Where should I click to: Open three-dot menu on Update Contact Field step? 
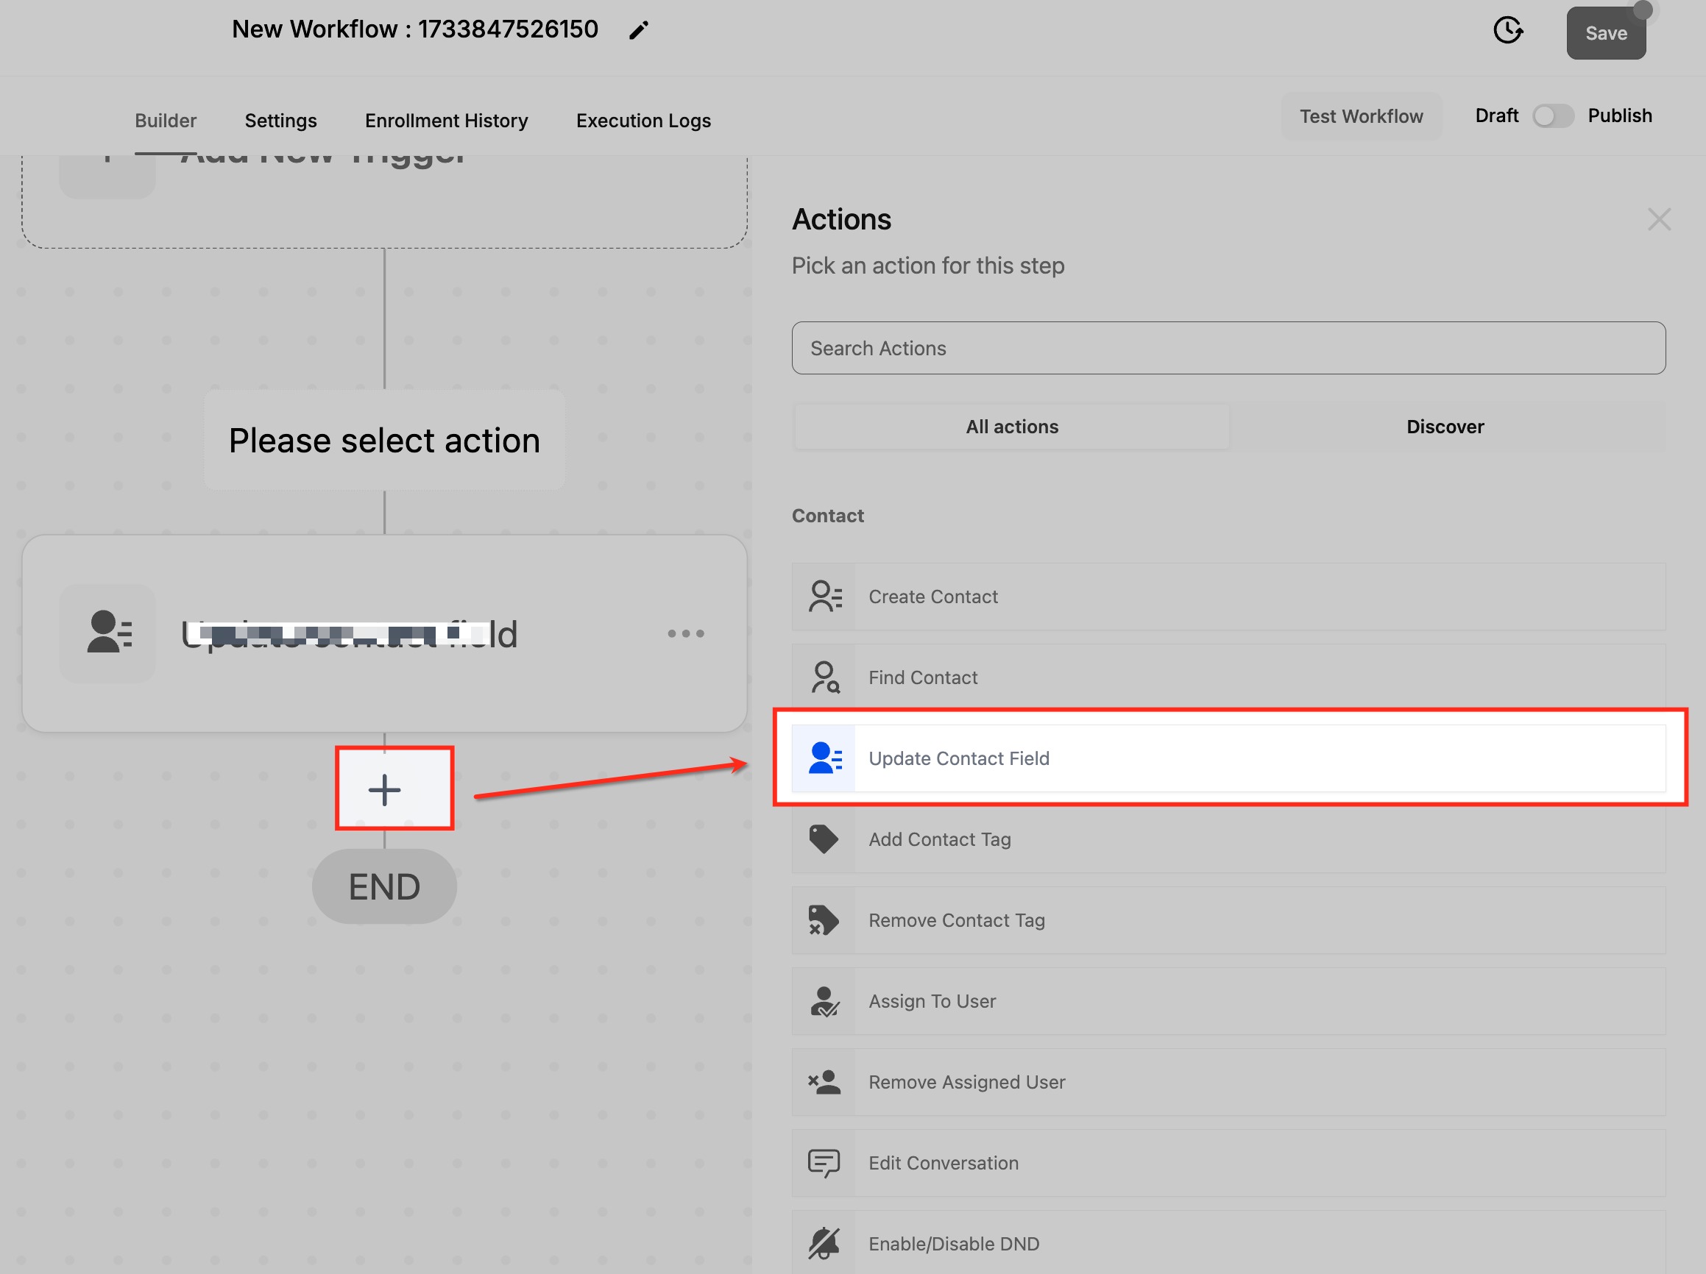[686, 633]
